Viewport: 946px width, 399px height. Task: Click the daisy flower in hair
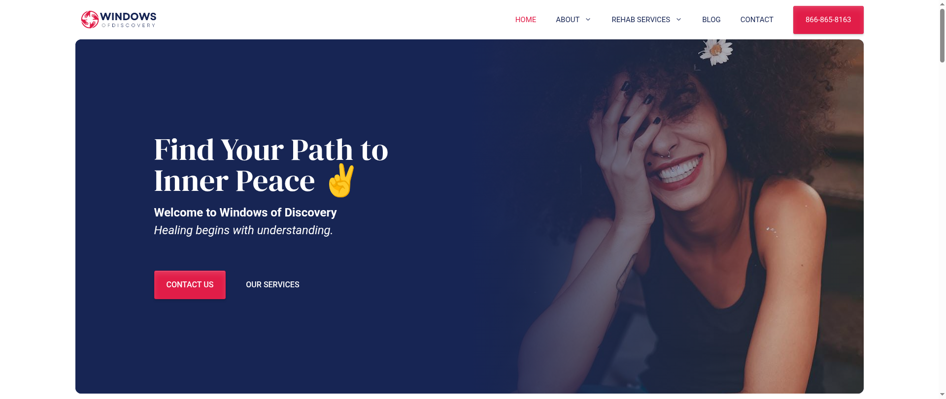point(715,50)
